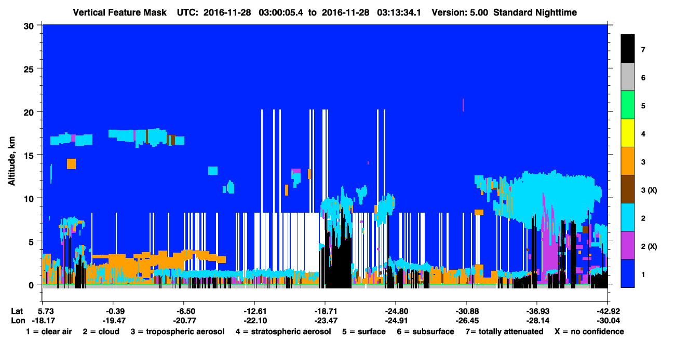The image size is (675, 346).
Task: Click the '5 = surface' legend text
Action: click(364, 331)
